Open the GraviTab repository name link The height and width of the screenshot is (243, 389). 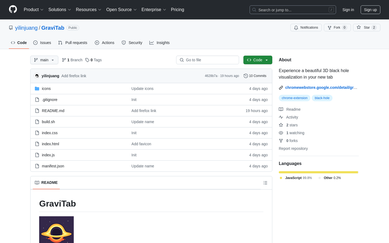(53, 28)
